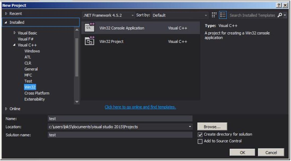The width and height of the screenshot is (291, 161).
Task: Collapse the Installed section
Action: click(6, 23)
